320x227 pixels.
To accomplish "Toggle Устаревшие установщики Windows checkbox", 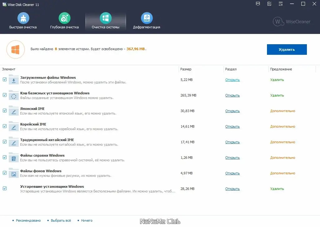I will [5, 188].
